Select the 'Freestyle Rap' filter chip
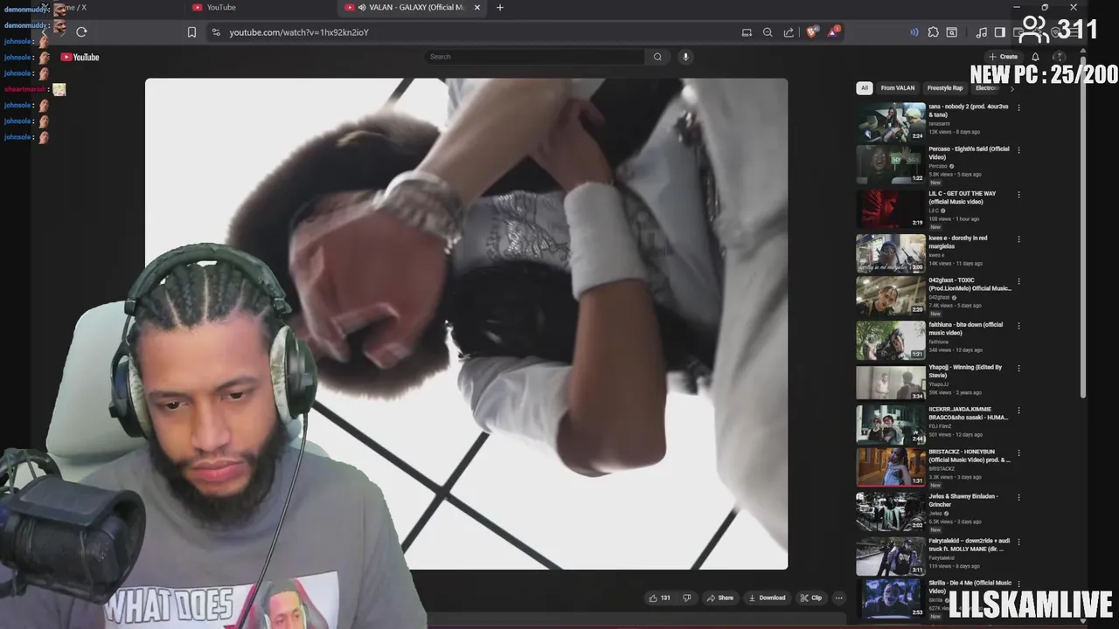 pyautogui.click(x=945, y=88)
